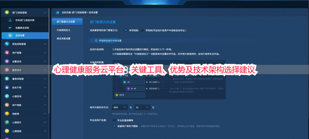
Task: Click the 自动升级说明 label
Action: (x=97, y=49)
